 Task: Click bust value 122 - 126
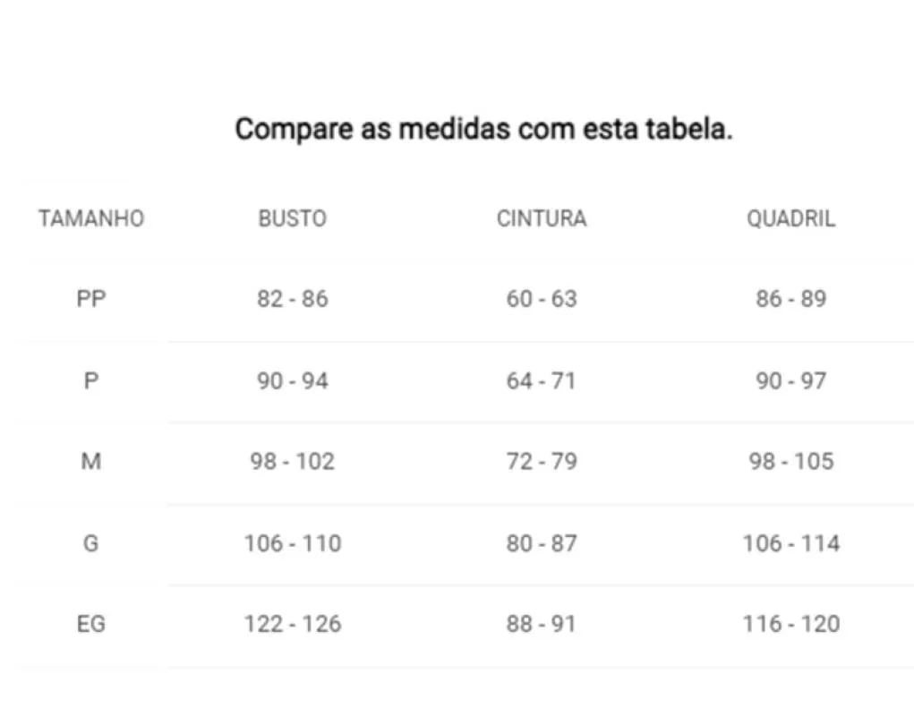[x=293, y=624]
